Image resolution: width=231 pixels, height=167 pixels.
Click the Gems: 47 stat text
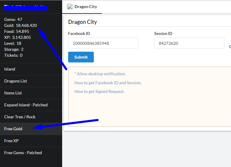13,19
